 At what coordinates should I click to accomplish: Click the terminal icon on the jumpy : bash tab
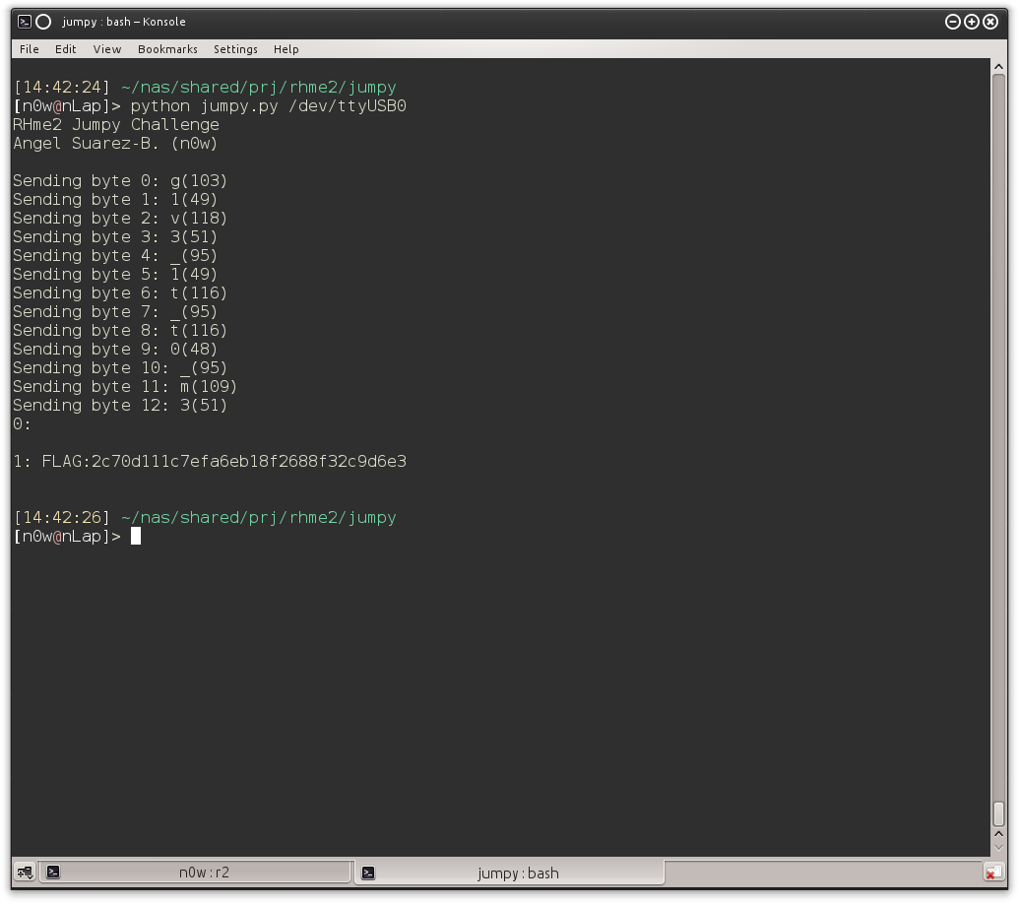369,872
